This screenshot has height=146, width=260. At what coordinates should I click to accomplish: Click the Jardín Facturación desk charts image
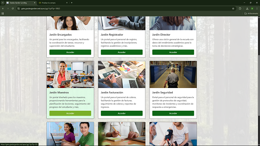122,74
